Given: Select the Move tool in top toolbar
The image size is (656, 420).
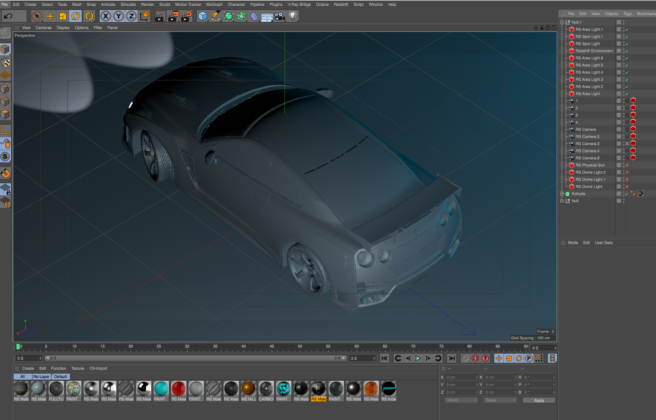Looking at the screenshot, I should pyautogui.click(x=50, y=16).
